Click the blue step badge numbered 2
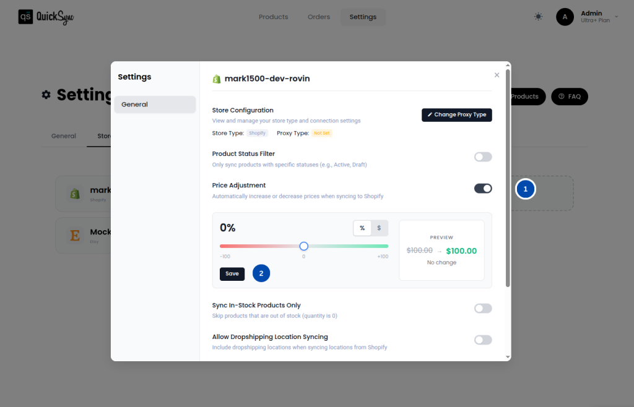Image resolution: width=634 pixels, height=407 pixels. [261, 273]
